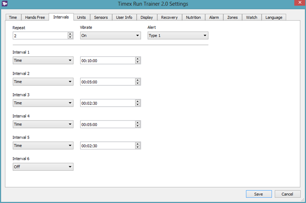This screenshot has height=203, width=306.
Task: Switch to the Time tab
Action: point(13,17)
